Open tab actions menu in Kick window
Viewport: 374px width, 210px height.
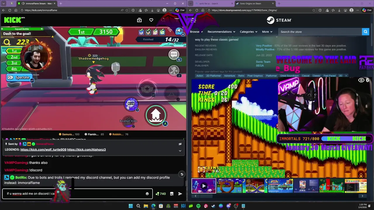pos(3,3)
